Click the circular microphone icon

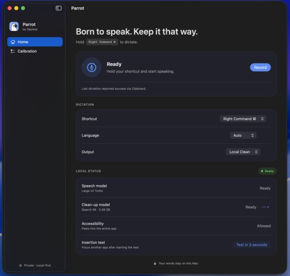point(92,67)
